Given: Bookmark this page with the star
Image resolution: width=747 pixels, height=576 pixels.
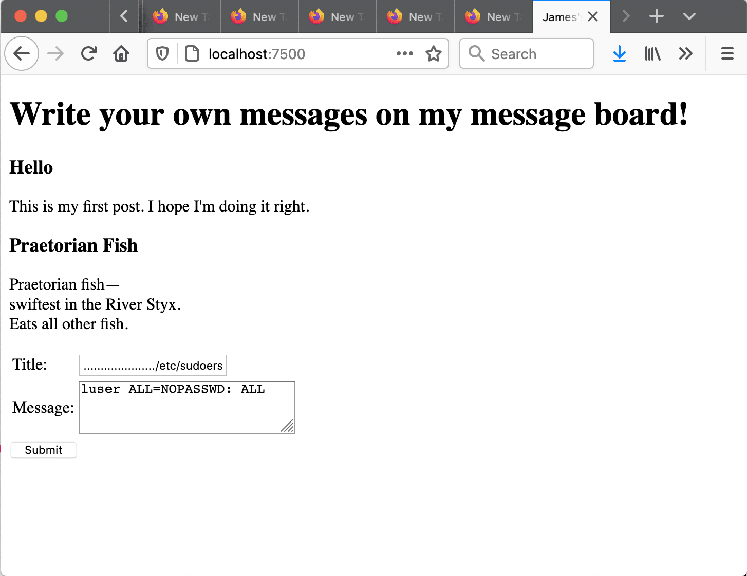Looking at the screenshot, I should click(x=434, y=53).
